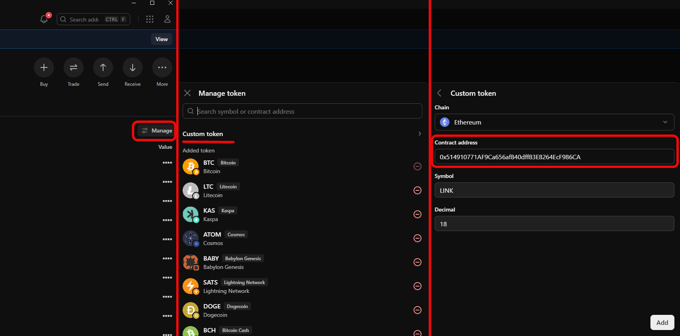Screen dimensions: 680x336
Task: Click the Dogecoin logo
Action: coord(191,310)
